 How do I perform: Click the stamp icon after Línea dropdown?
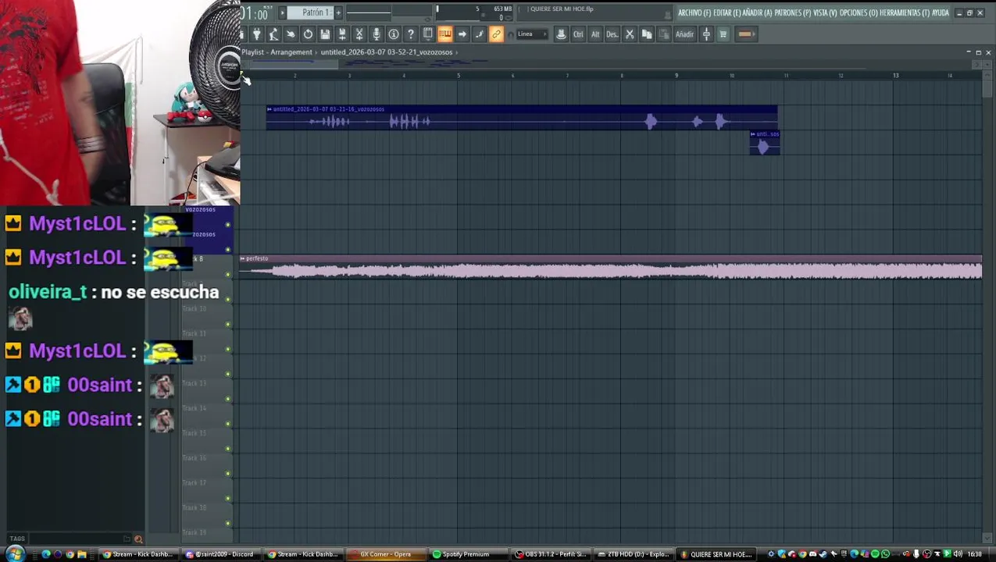[561, 34]
